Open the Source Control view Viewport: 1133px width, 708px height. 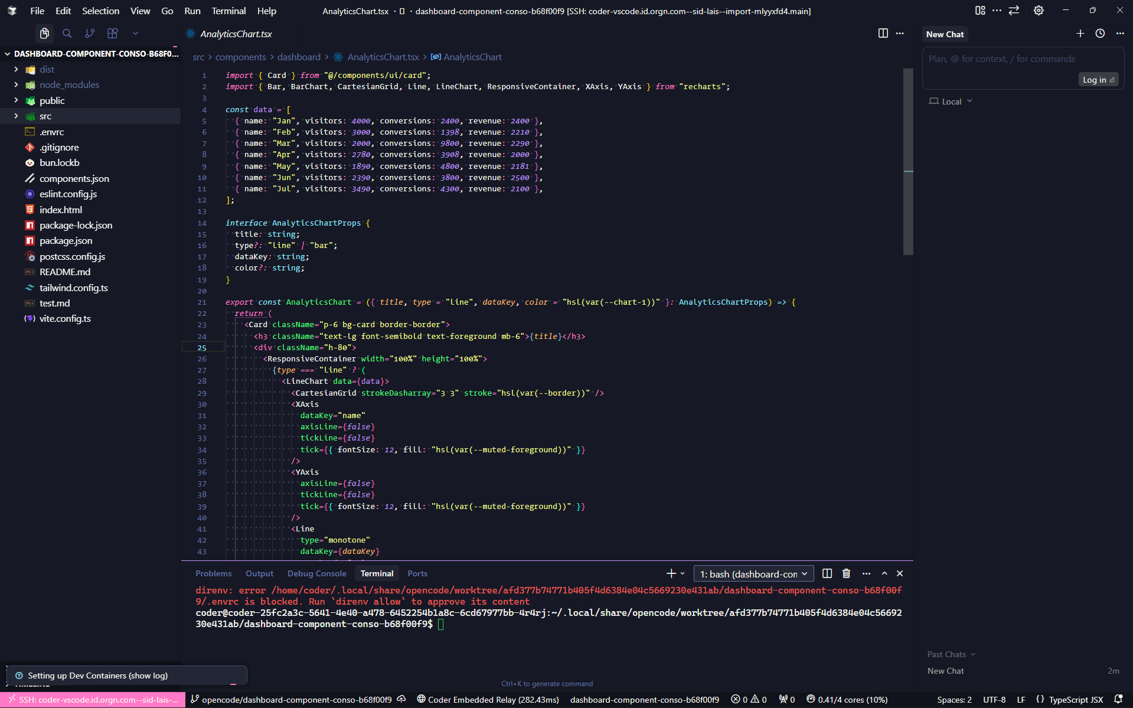coord(90,34)
